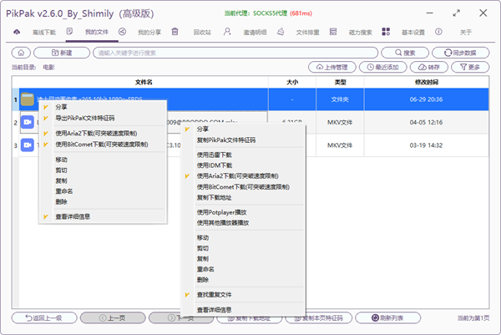
Task: Choose 使用迅雷下载 in the file menu
Action: tap(243, 155)
